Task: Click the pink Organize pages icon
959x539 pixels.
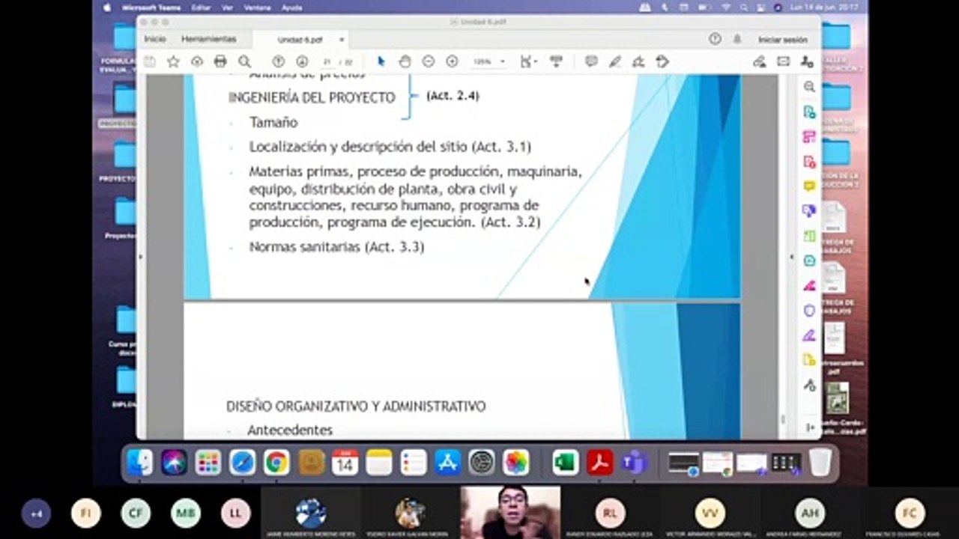Action: click(809, 136)
